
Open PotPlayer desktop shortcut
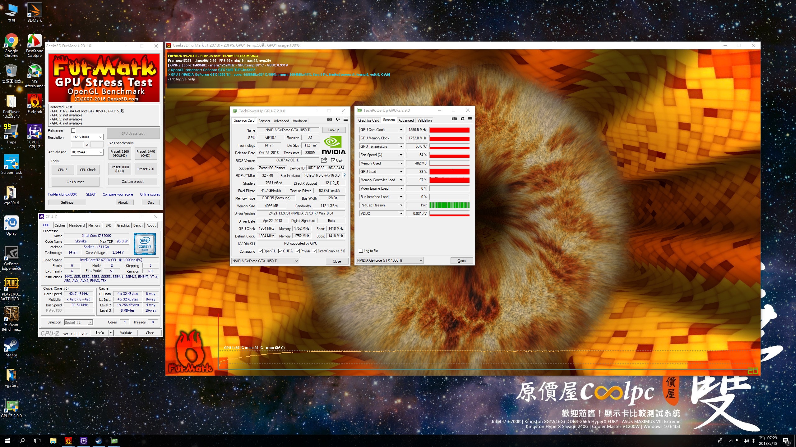coord(11,106)
